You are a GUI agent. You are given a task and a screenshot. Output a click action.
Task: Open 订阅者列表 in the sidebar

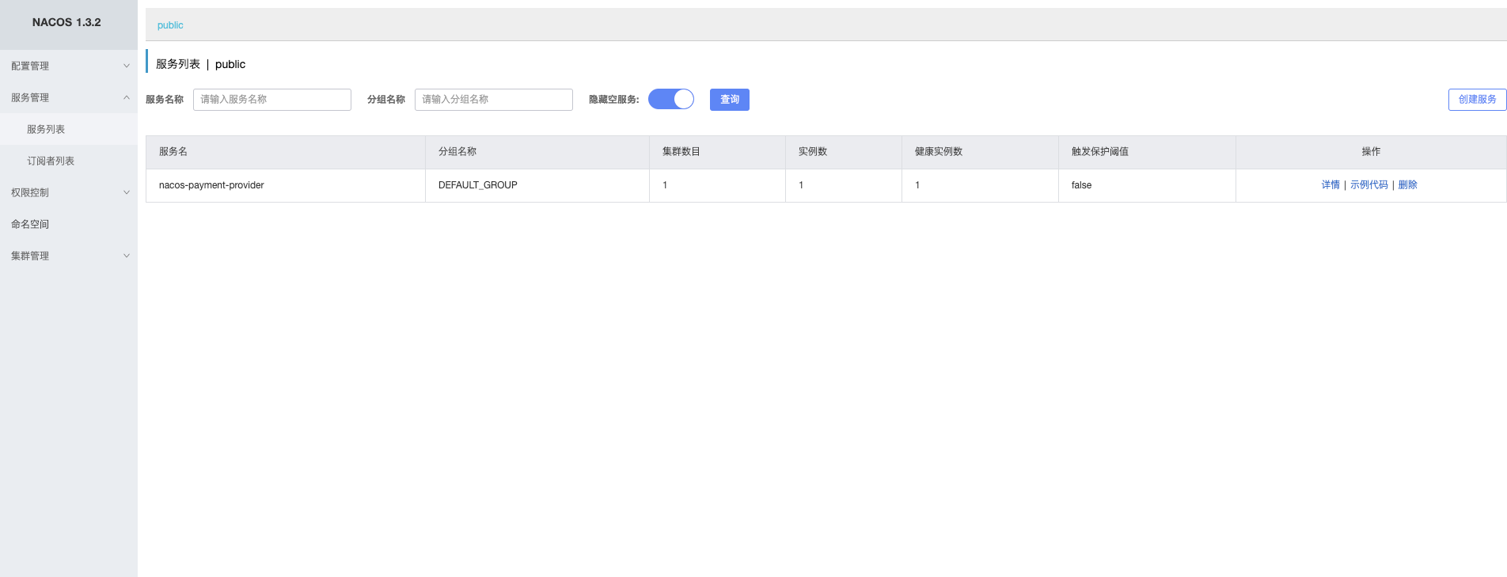(51, 161)
